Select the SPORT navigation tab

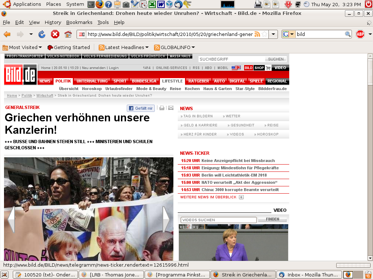119,81
